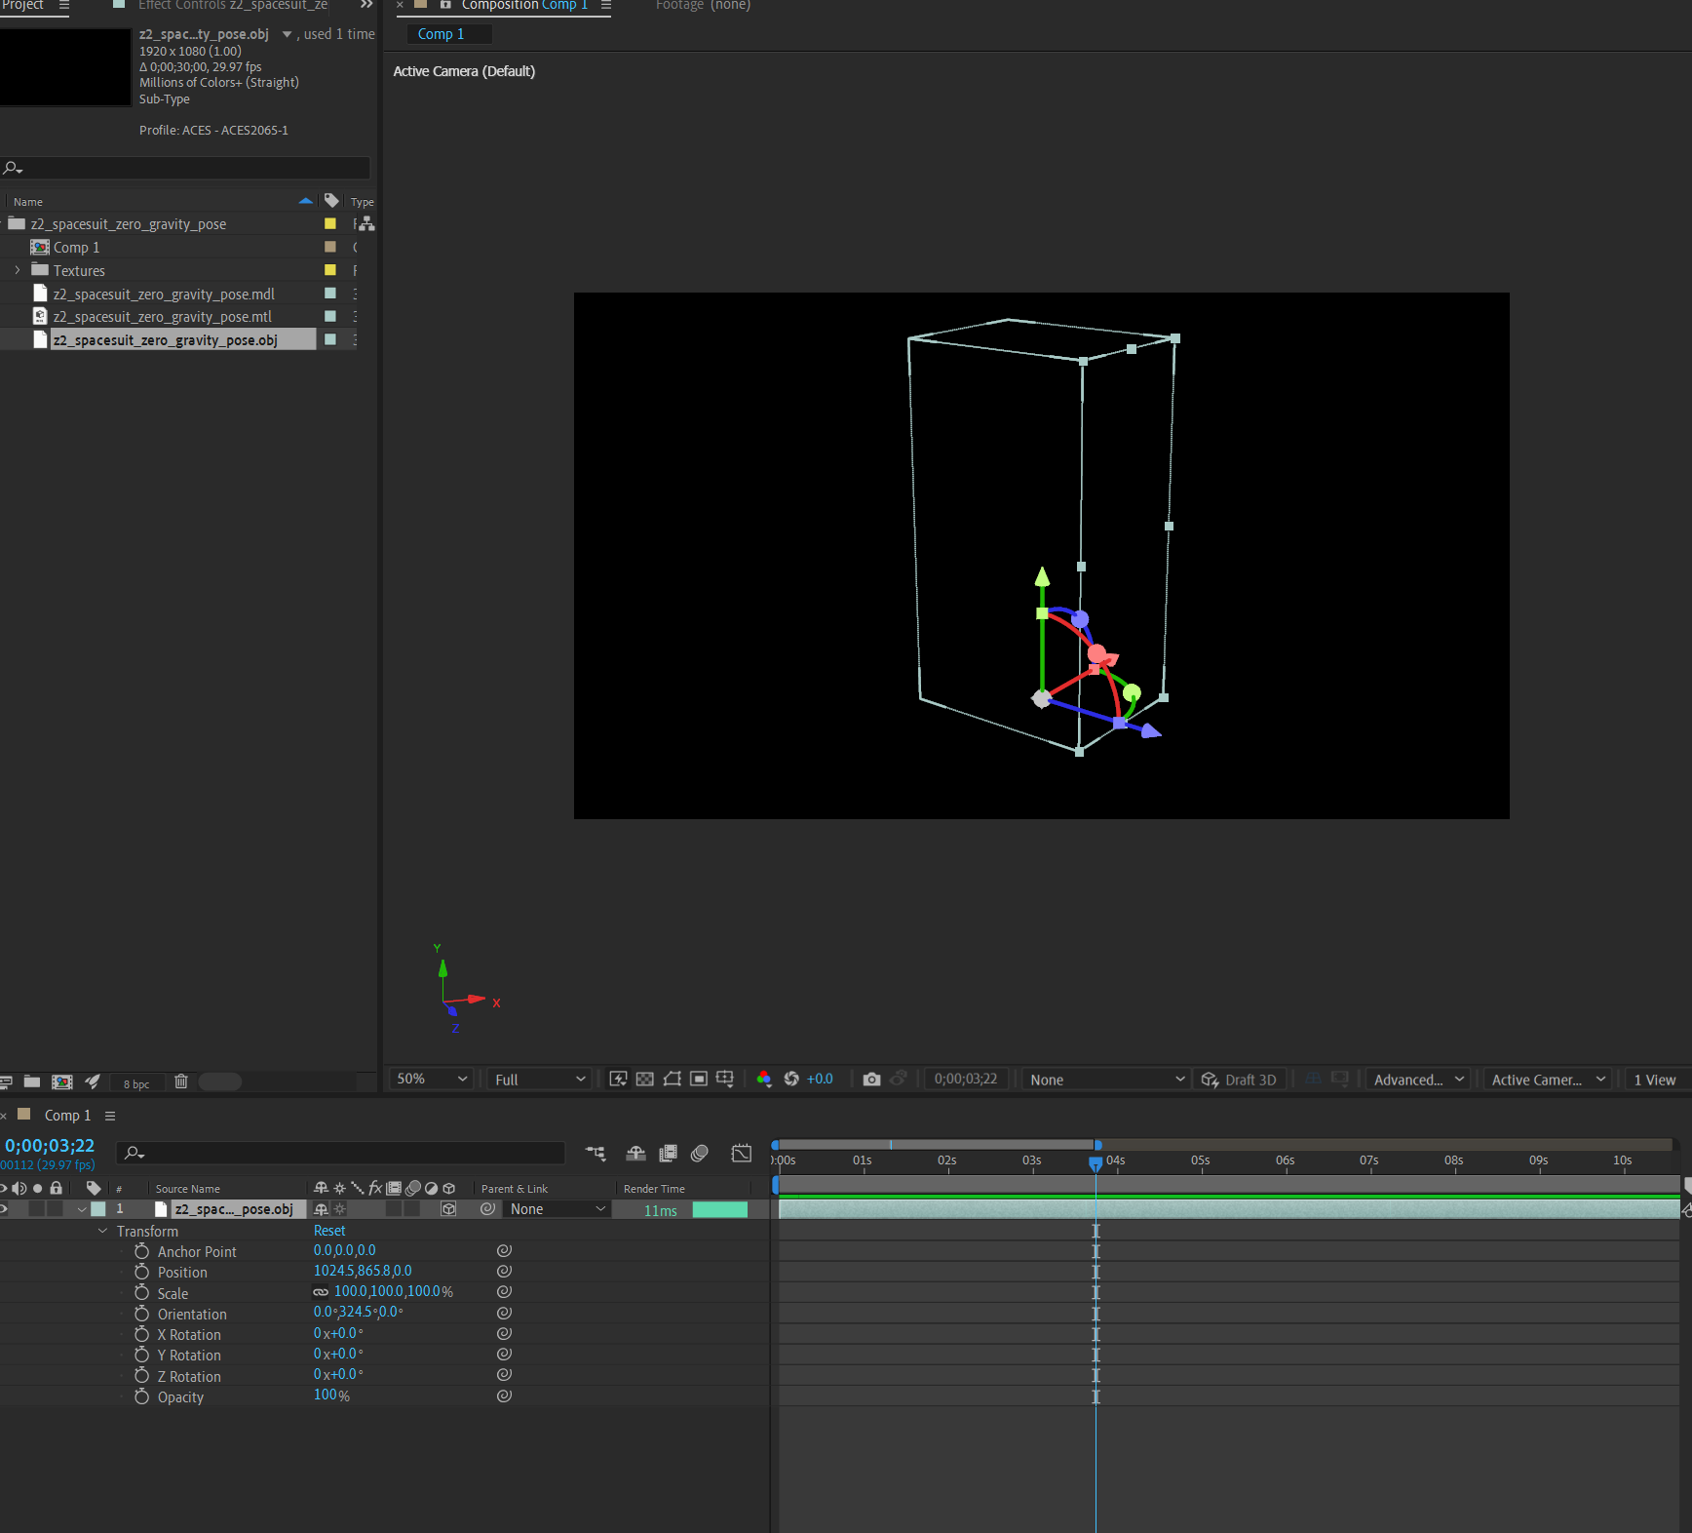Toggle the shy layers switch in timeline
The image size is (1692, 1533).
tap(635, 1154)
